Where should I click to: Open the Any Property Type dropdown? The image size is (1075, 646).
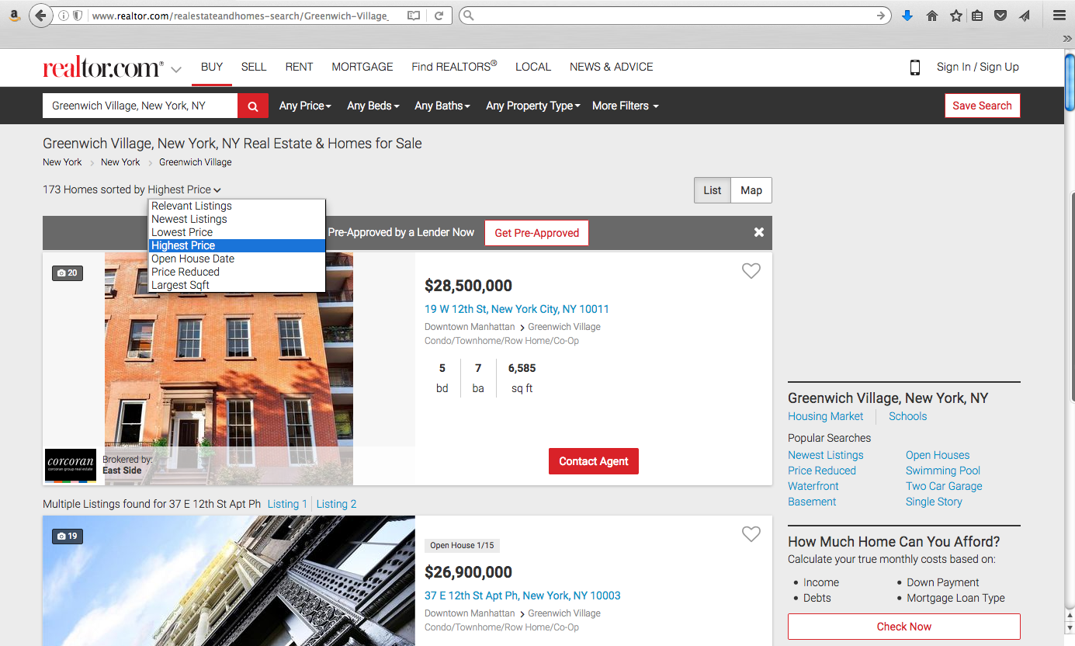tap(532, 106)
